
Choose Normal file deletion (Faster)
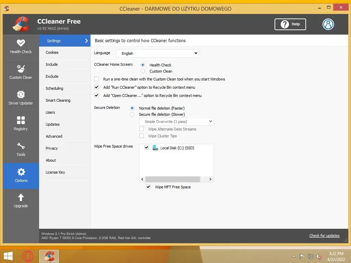[x=132, y=108]
